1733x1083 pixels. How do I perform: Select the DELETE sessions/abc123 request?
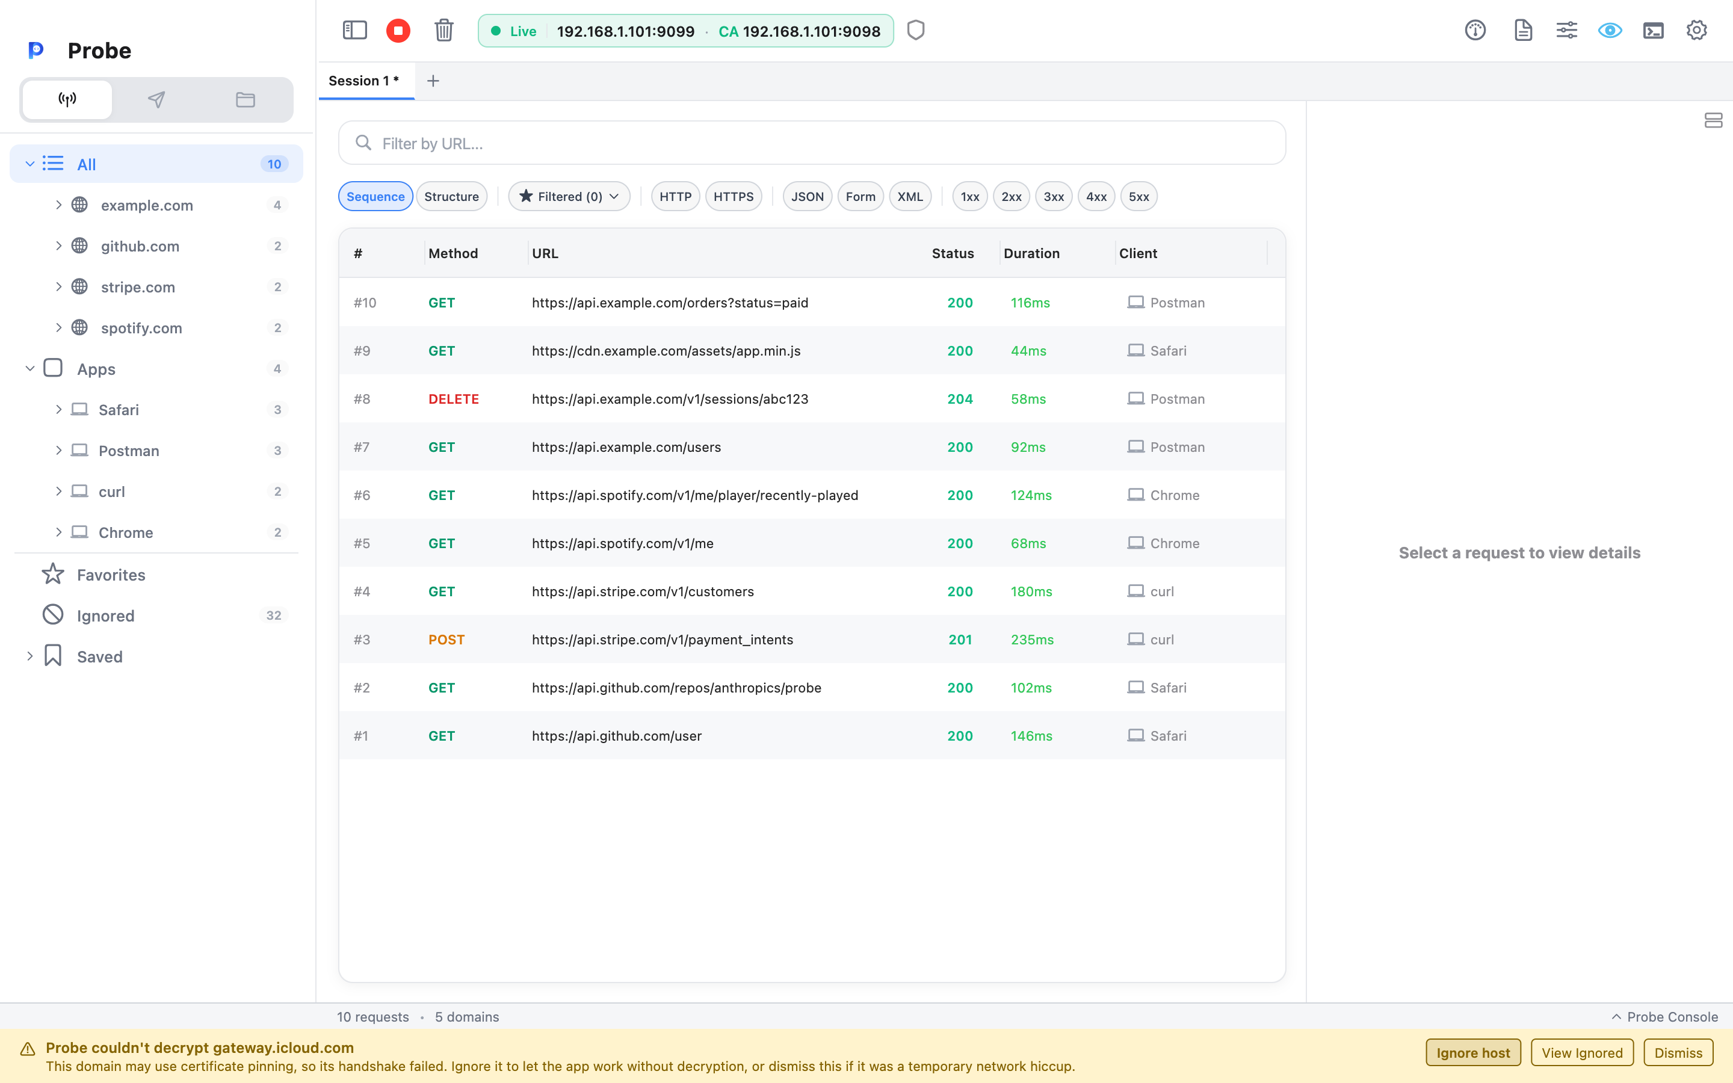[x=812, y=398]
